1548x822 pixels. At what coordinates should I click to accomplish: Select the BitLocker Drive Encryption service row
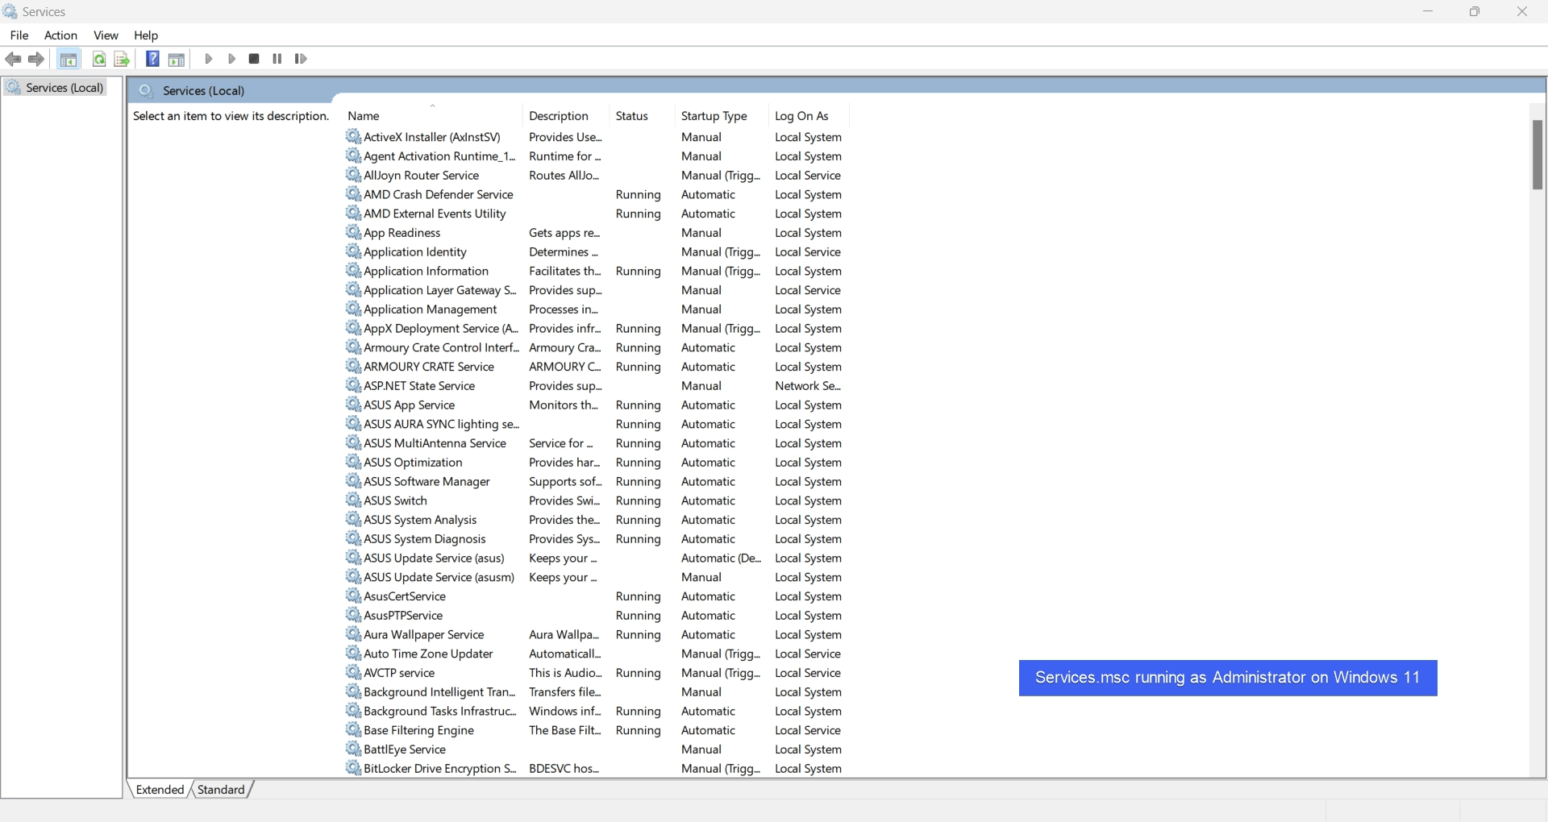point(439,769)
